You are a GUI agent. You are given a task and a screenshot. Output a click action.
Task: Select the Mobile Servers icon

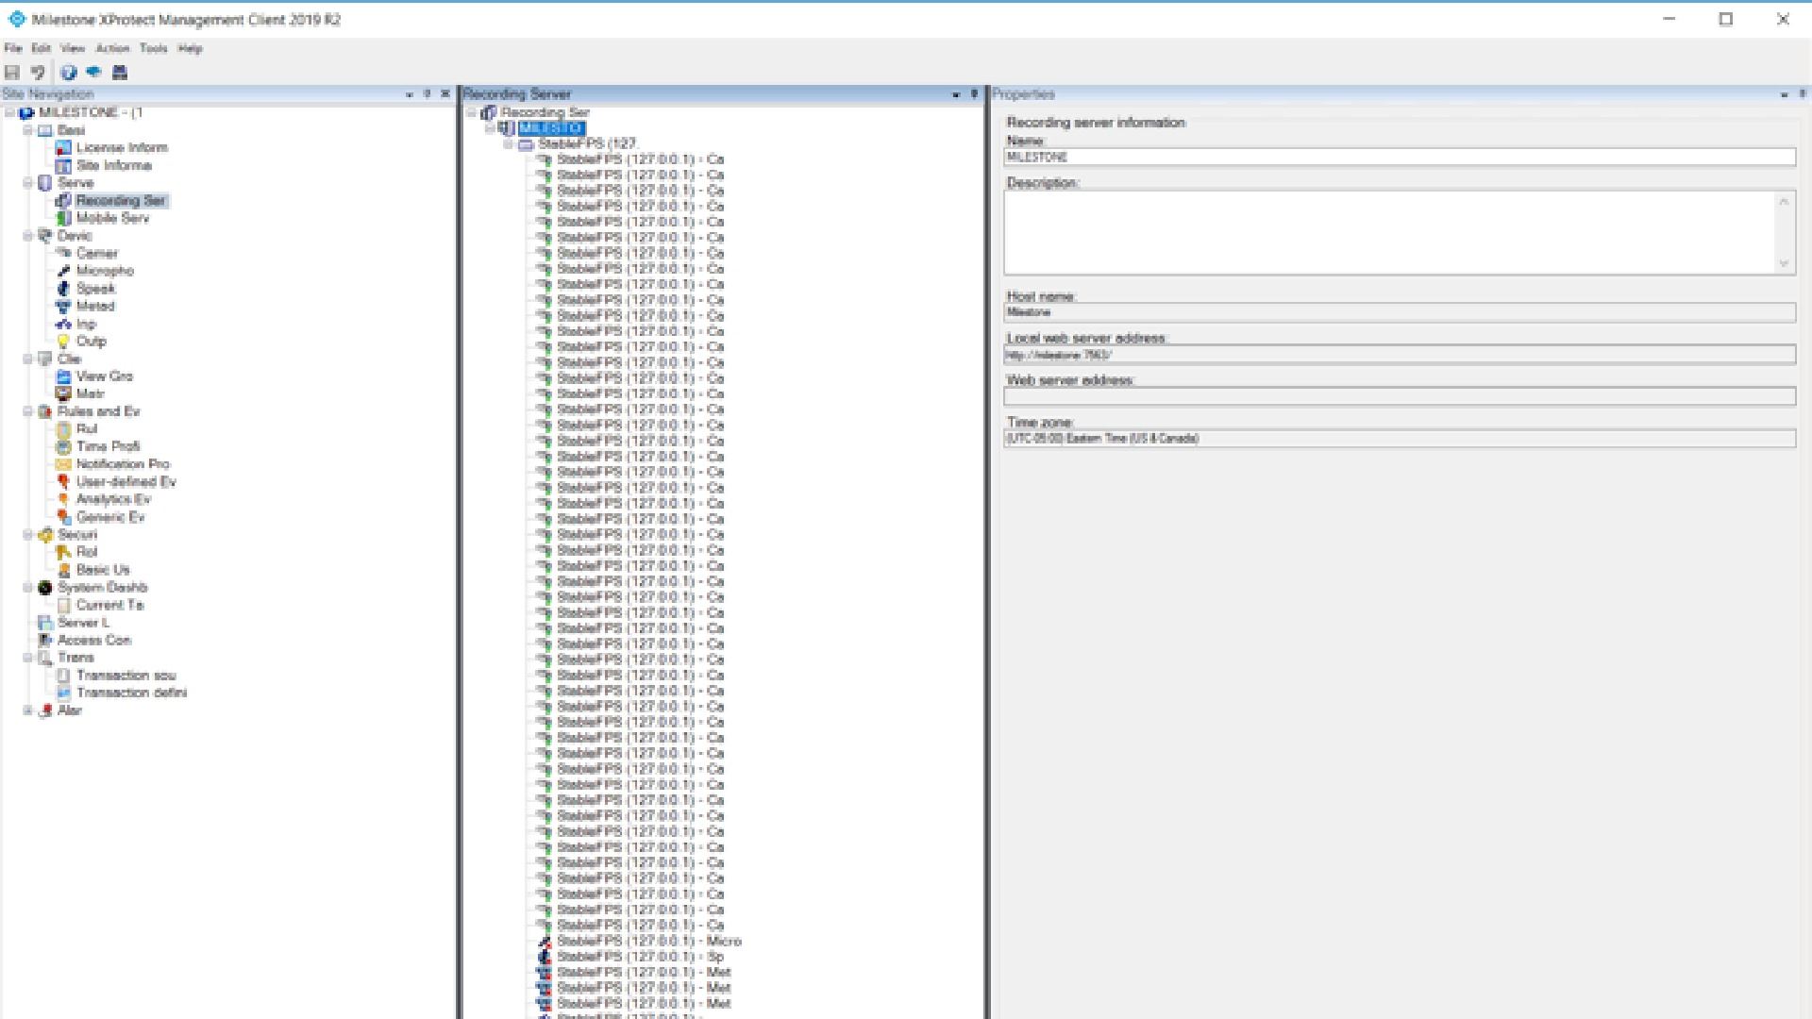coord(63,219)
